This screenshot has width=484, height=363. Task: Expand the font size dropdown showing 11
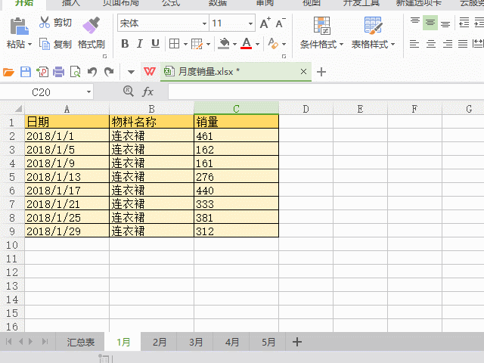click(250, 23)
